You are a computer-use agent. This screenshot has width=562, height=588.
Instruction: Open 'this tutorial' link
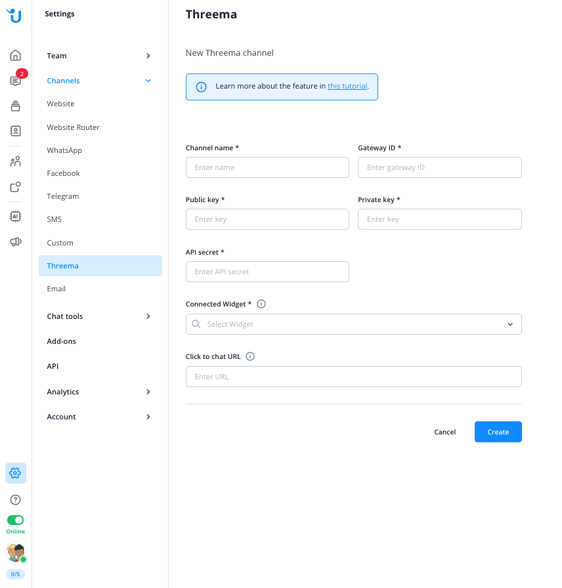pyautogui.click(x=347, y=86)
